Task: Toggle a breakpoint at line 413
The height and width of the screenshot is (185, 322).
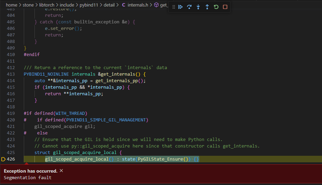Action: 3,74
